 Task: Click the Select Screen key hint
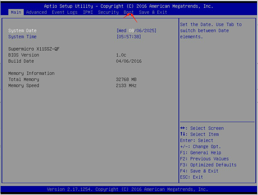coord(202,128)
